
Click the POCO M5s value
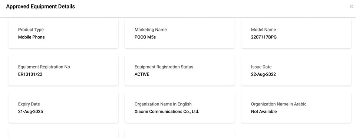[145, 37]
